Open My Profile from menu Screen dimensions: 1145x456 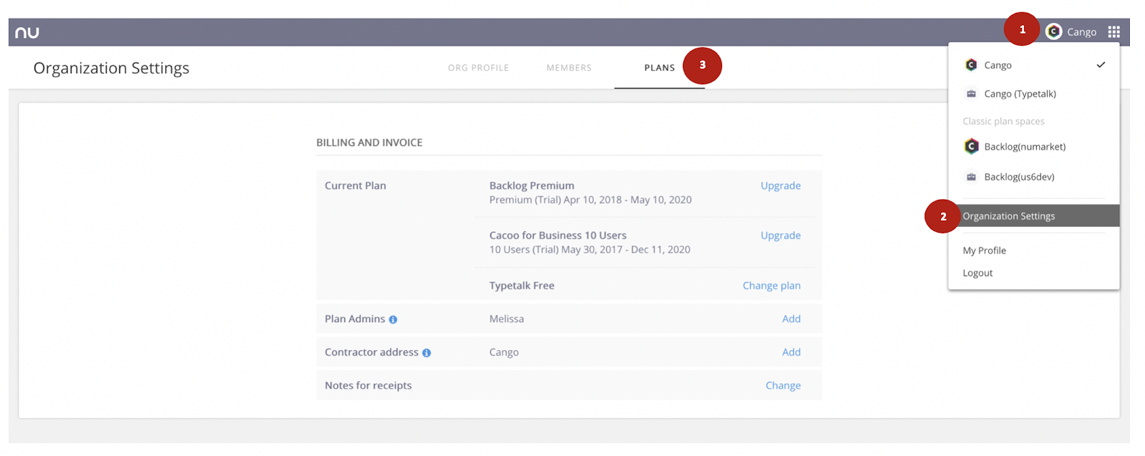pyautogui.click(x=984, y=251)
